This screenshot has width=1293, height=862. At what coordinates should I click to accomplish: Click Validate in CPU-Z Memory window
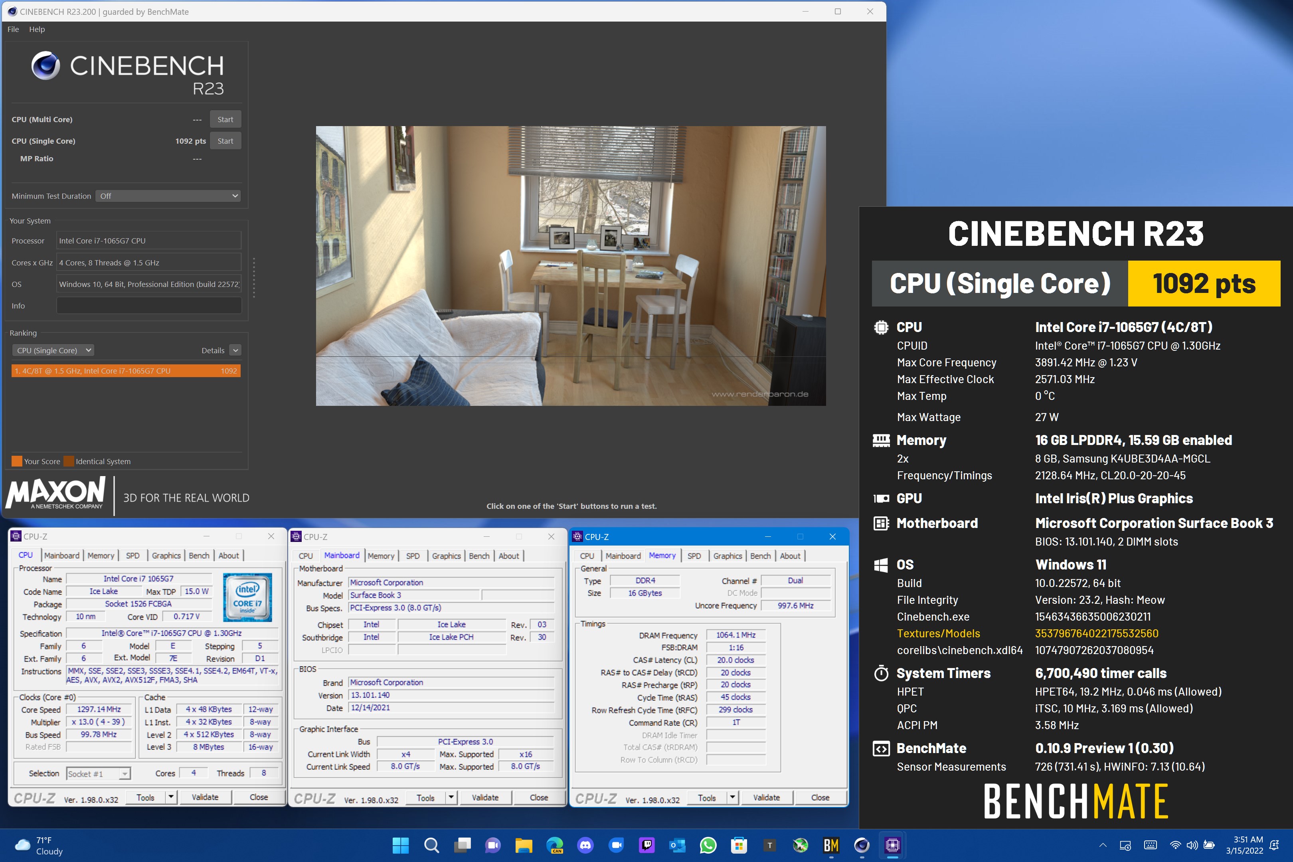pyautogui.click(x=766, y=797)
